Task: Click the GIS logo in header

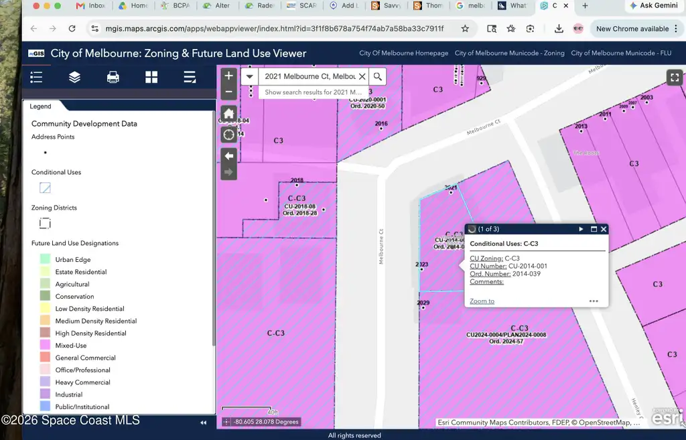Action: (x=36, y=54)
